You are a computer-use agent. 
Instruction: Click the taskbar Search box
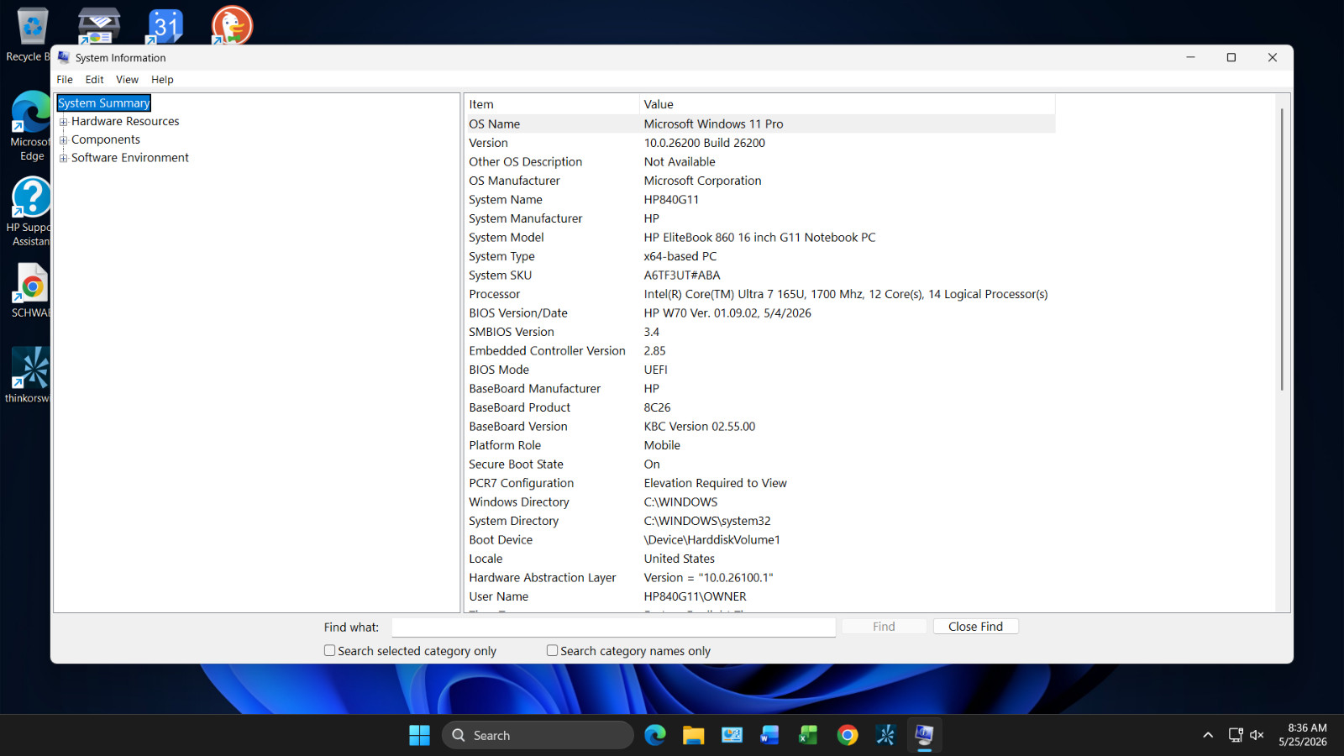538,735
